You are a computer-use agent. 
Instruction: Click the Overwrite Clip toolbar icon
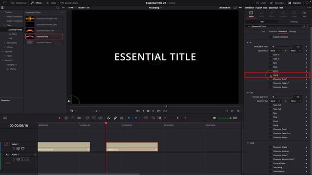tap(94, 118)
